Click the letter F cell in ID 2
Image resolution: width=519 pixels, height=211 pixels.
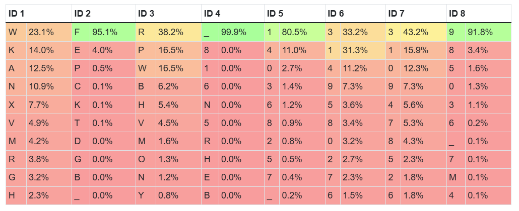click(80, 32)
